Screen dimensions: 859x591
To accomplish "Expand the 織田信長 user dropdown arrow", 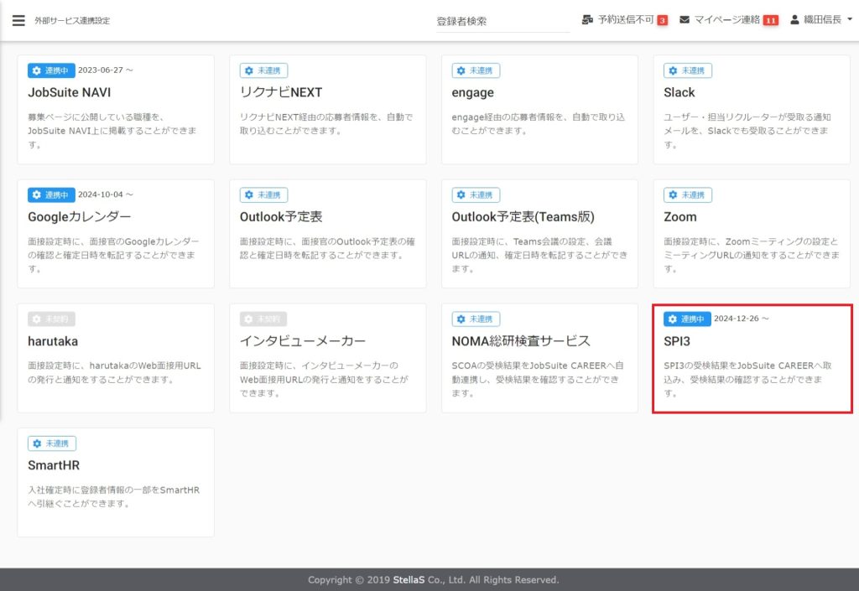I will pyautogui.click(x=850, y=20).
